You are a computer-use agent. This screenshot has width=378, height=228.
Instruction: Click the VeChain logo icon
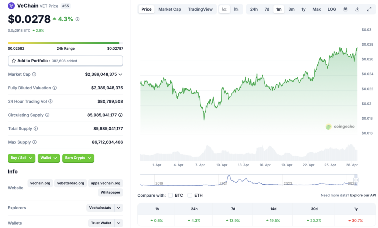click(11, 6)
